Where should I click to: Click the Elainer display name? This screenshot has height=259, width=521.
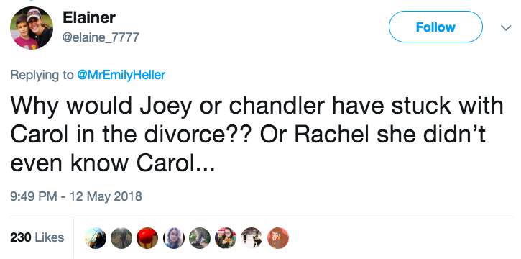88,17
